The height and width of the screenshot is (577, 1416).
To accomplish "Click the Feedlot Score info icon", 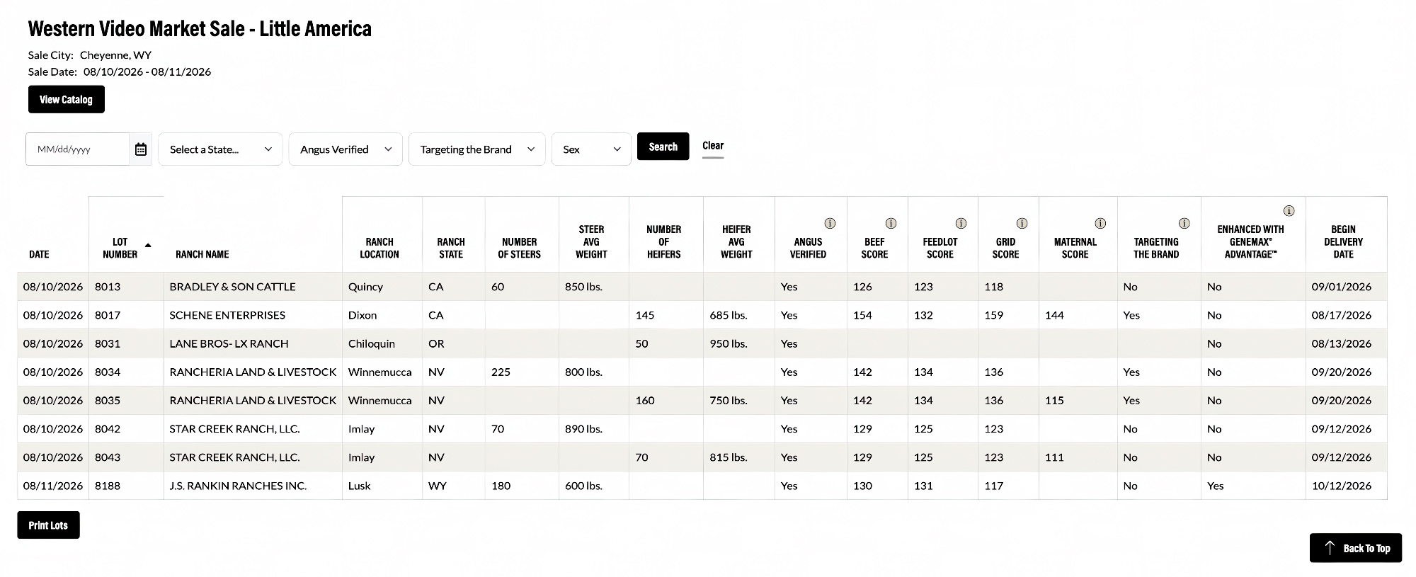I will pos(961,224).
